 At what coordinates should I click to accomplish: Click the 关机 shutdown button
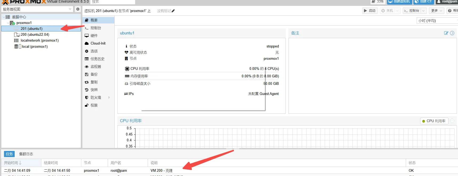[387, 11]
